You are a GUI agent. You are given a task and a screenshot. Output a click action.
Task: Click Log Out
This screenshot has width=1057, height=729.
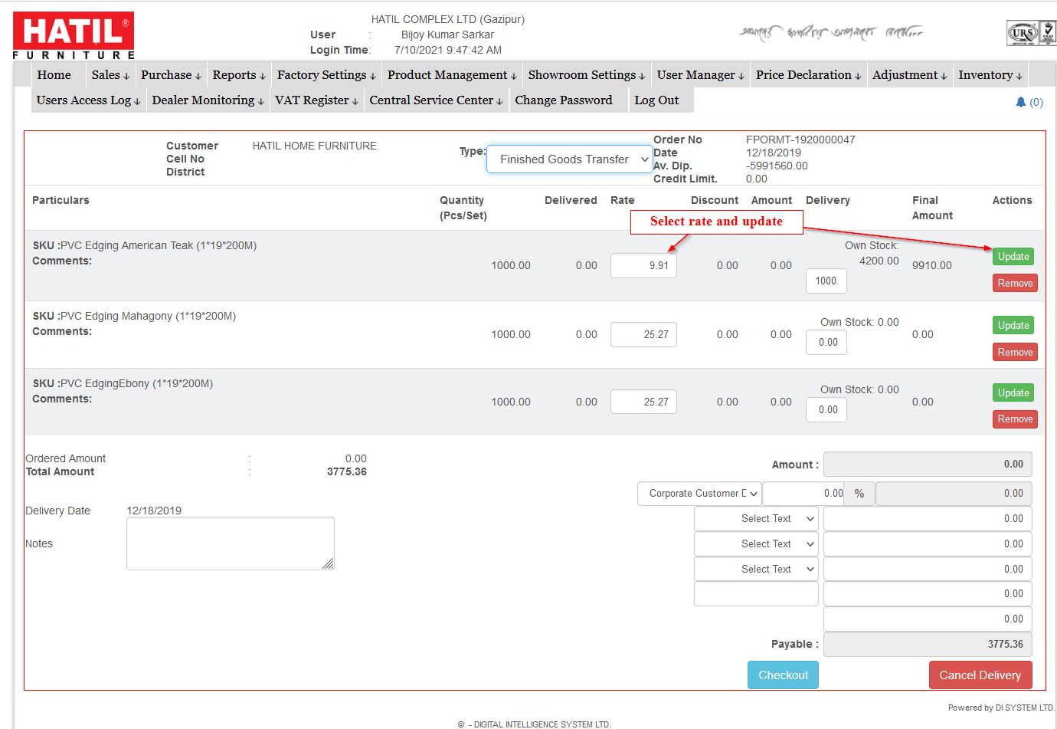[656, 100]
